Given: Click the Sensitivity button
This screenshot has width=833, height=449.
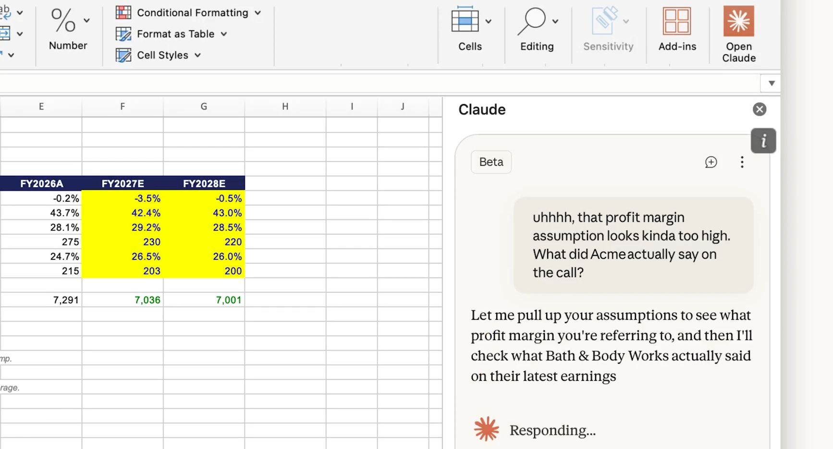Looking at the screenshot, I should coord(608,29).
